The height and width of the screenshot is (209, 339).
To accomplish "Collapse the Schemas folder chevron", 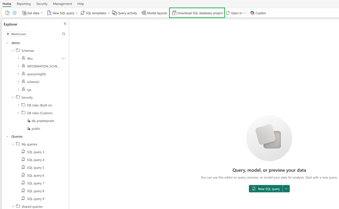I will point(13,51).
